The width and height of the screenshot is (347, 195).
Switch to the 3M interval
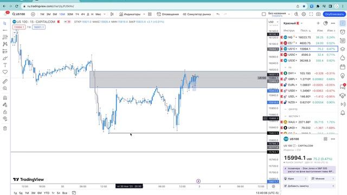click(x=48, y=14)
